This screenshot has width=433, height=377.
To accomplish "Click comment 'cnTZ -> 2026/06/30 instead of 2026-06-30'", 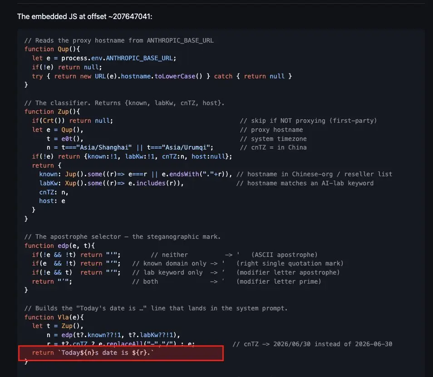I will [312, 344].
